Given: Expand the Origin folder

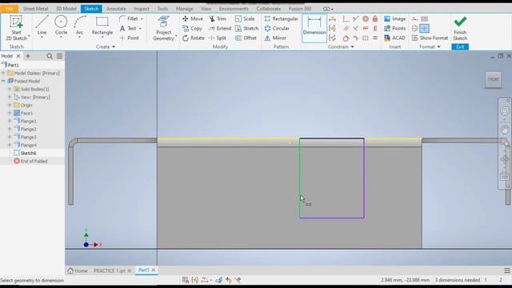Looking at the screenshot, I should (10, 105).
